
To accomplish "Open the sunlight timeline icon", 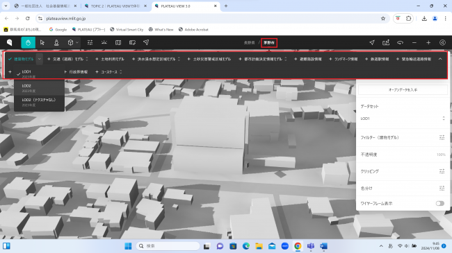I will [104, 42].
